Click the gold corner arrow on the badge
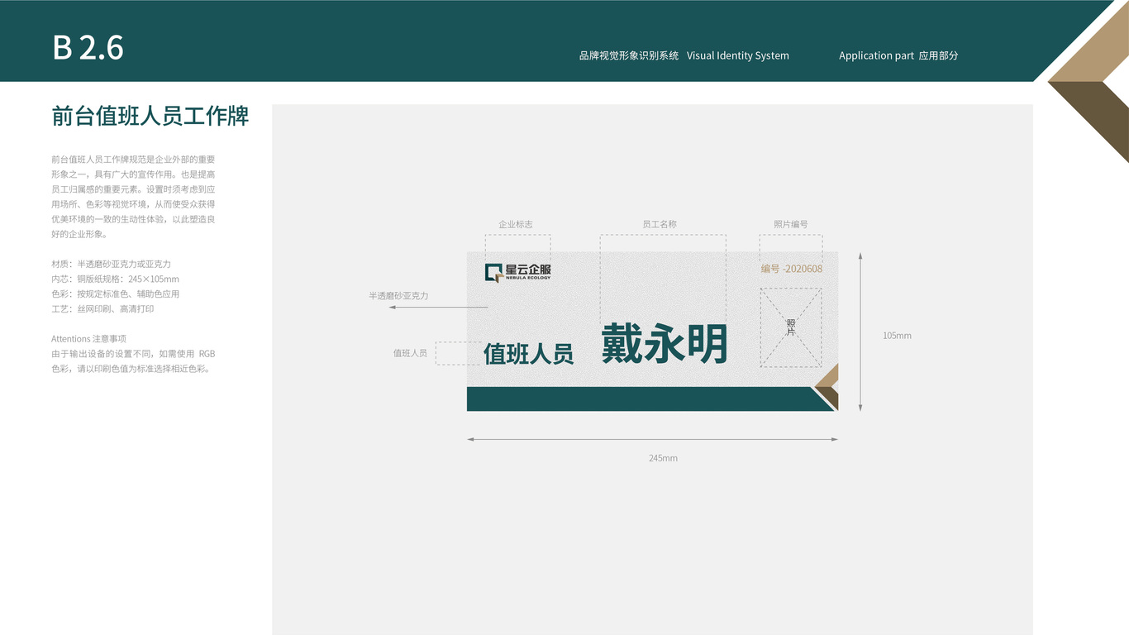 [x=829, y=377]
